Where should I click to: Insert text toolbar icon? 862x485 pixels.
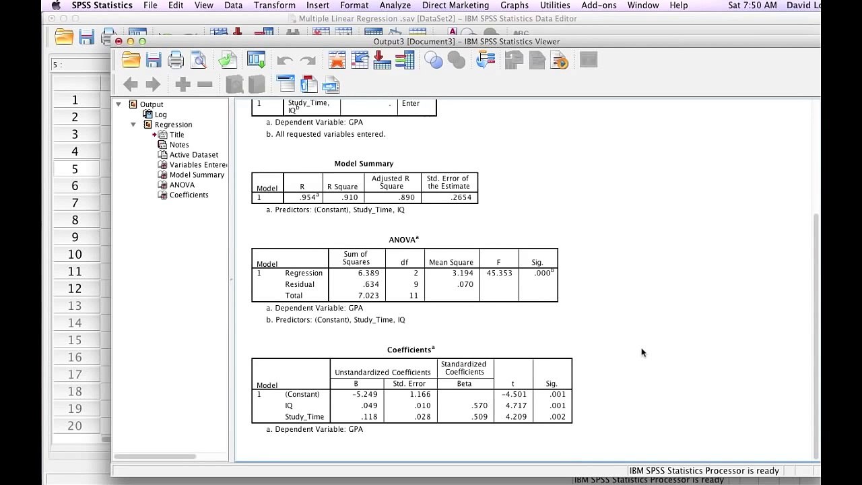[x=331, y=84]
